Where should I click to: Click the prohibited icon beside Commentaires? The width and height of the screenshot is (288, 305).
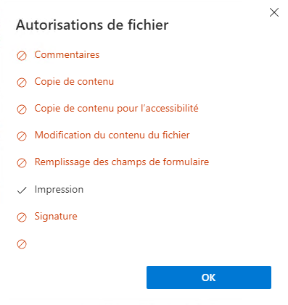click(22, 56)
